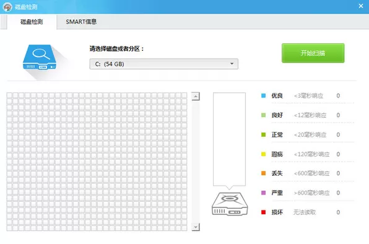The width and height of the screenshot is (369, 244).
Task: Click the scroll down arrow of block grid
Action: (196, 227)
